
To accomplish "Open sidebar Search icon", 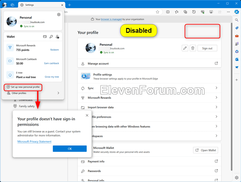I will tap(237, 20).
